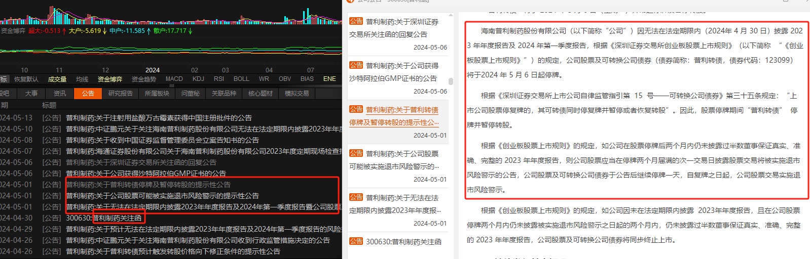The image size is (810, 259).
Task: Click the 07 month marker on chart timeline
Action: [x=311, y=70]
